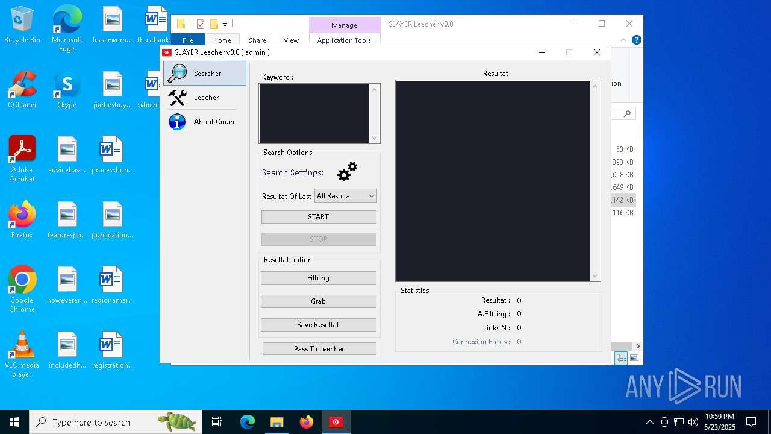This screenshot has height=434, width=771.
Task: Switch to SLAYER Leecher taskbar button
Action: 336,422
